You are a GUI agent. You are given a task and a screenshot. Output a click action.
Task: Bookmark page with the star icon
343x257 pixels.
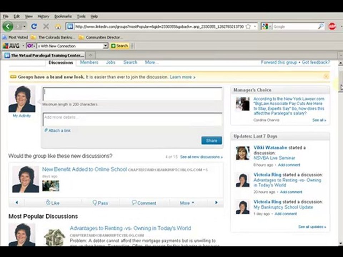(x=248, y=27)
